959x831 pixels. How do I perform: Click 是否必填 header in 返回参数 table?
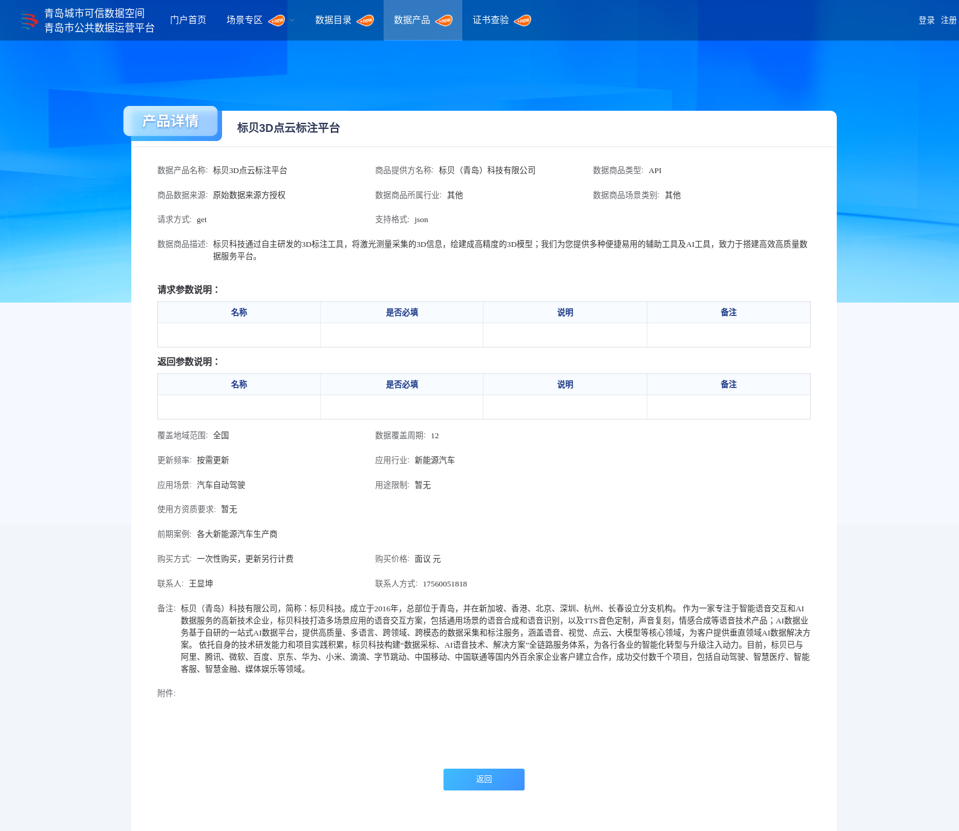pyautogui.click(x=402, y=384)
